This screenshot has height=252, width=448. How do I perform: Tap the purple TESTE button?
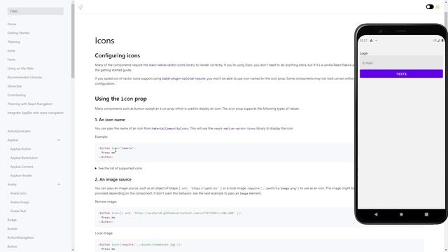pyautogui.click(x=401, y=73)
